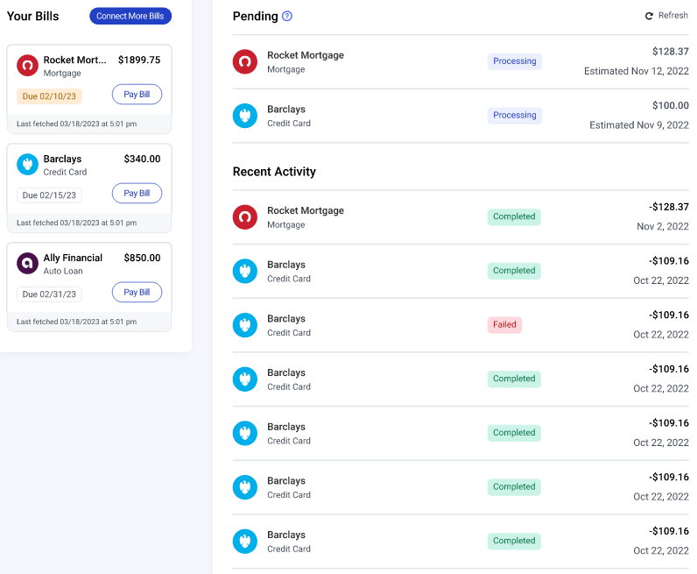Image resolution: width=697 pixels, height=574 pixels.
Task: Click the Recent Activity heading
Action: coord(274,172)
